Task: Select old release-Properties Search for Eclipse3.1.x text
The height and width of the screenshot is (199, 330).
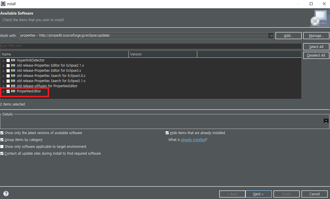Action: [x=51, y=81]
